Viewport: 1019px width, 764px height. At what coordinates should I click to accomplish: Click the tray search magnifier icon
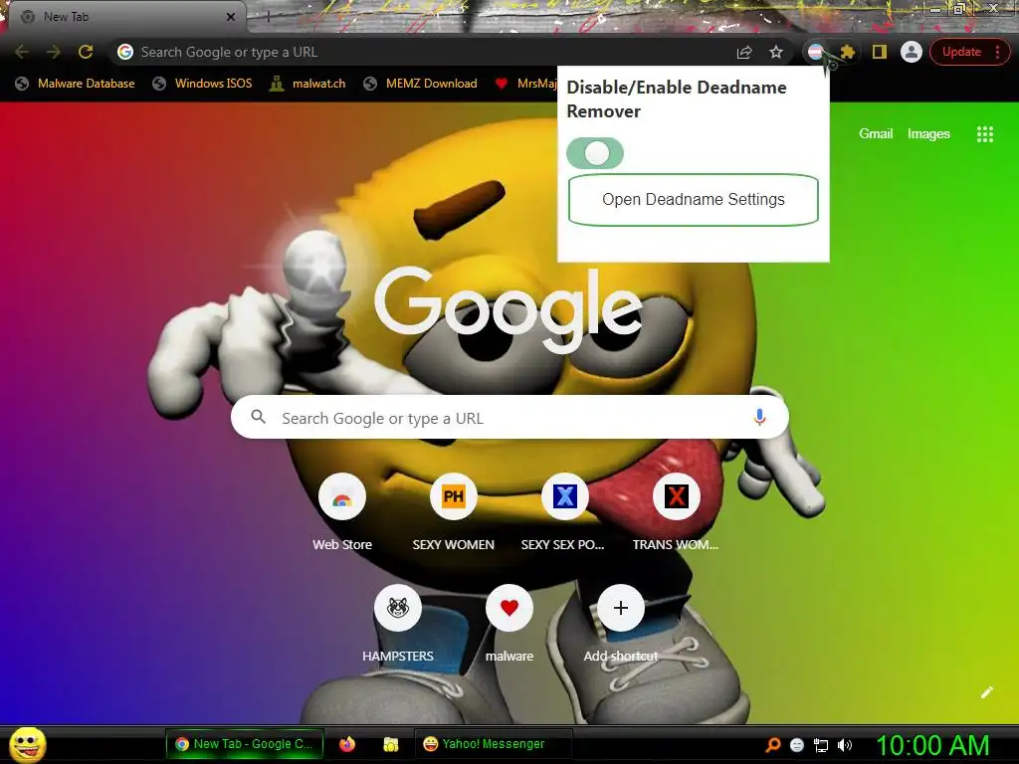[773, 745]
